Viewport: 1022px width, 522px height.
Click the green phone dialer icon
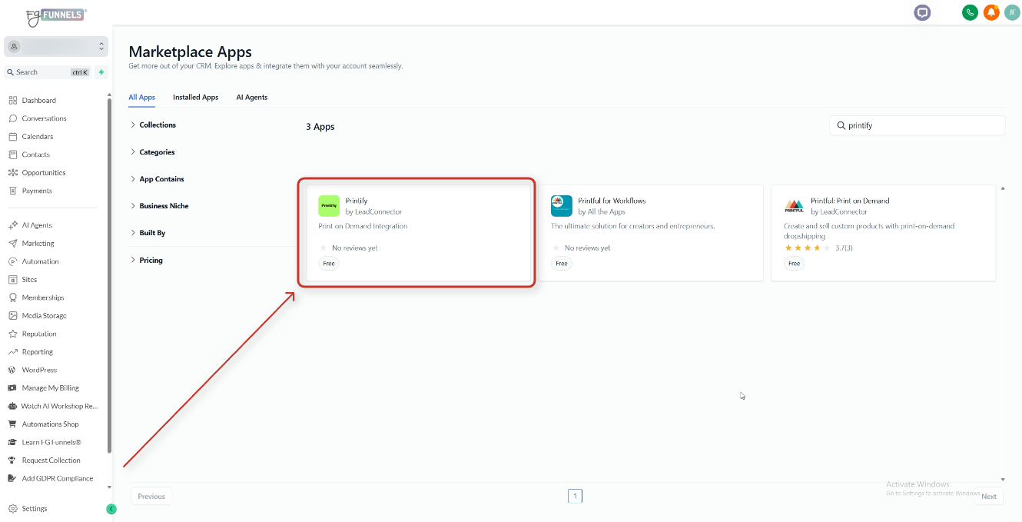click(970, 12)
